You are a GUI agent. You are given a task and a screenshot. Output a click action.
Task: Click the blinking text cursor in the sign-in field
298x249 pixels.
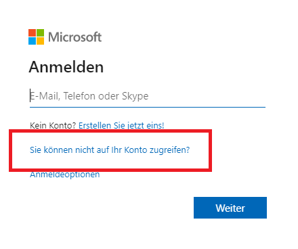[x=30, y=95]
